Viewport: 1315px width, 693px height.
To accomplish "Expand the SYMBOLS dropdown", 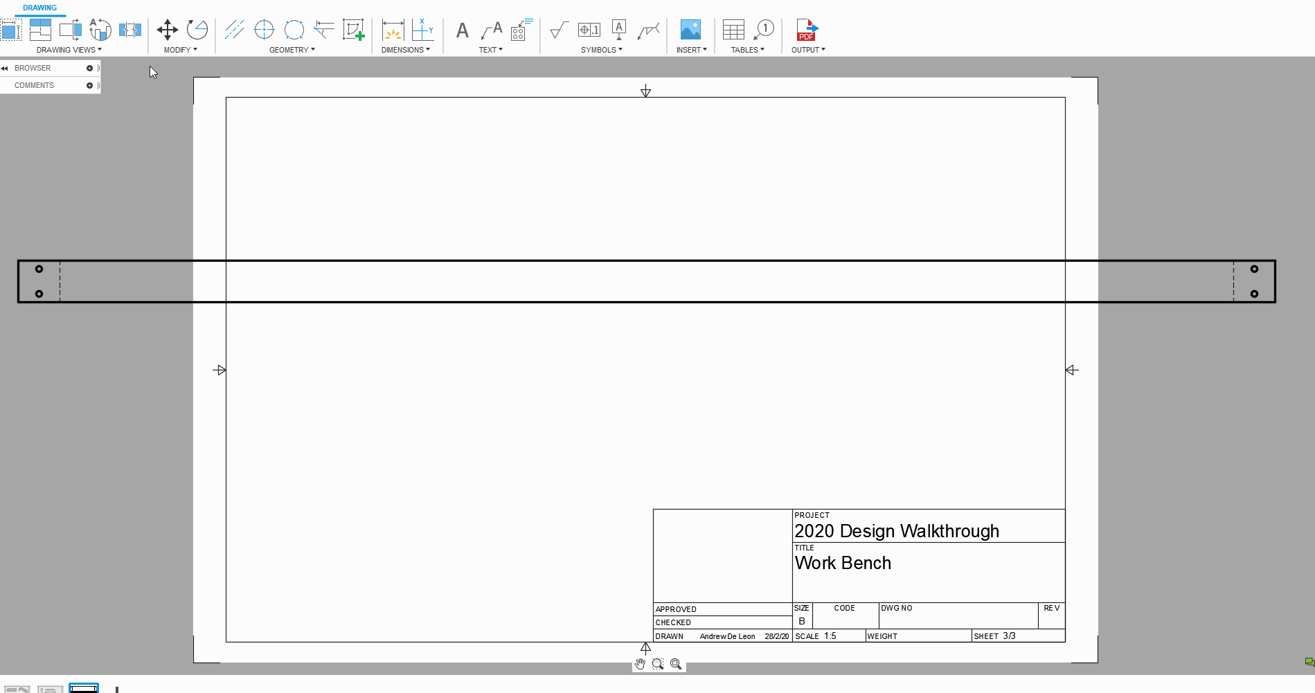I will [x=601, y=50].
